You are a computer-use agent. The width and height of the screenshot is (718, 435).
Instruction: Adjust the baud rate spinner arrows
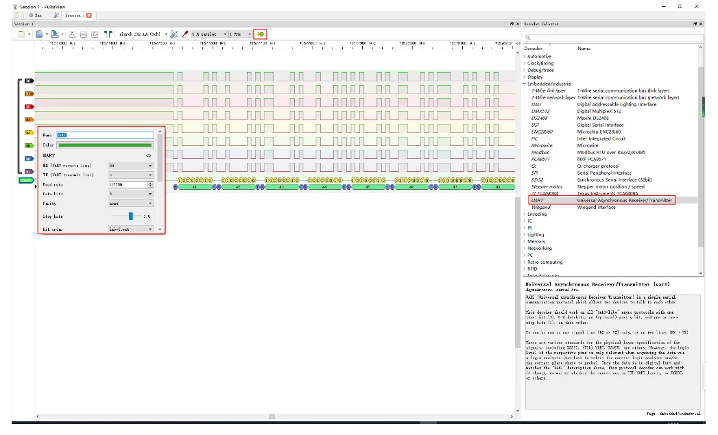(150, 184)
